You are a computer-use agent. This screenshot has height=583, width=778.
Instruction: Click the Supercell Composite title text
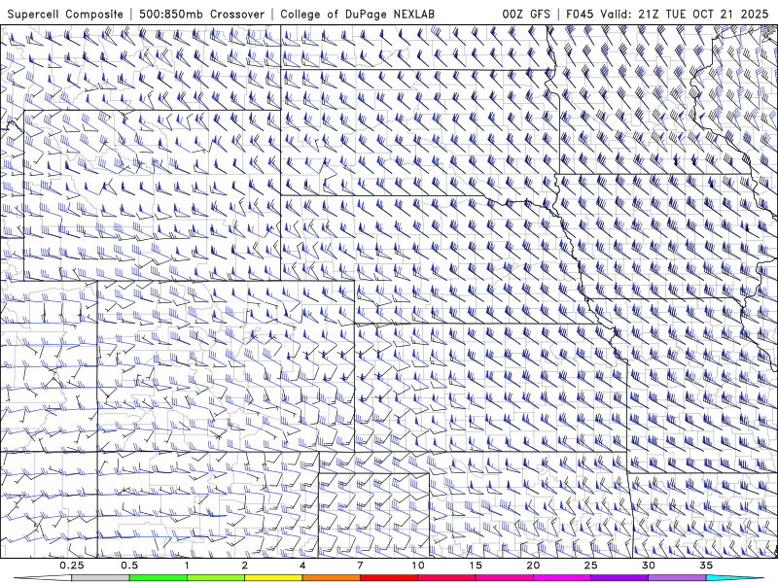click(x=65, y=14)
